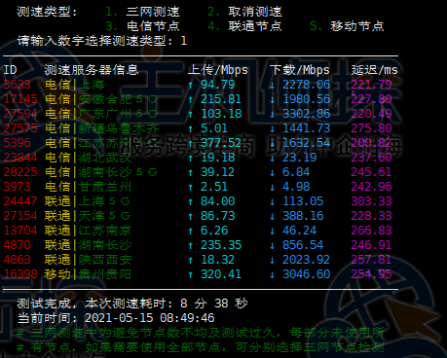Click server ID 24447
Screen dimensions: 447x358
tap(20, 201)
